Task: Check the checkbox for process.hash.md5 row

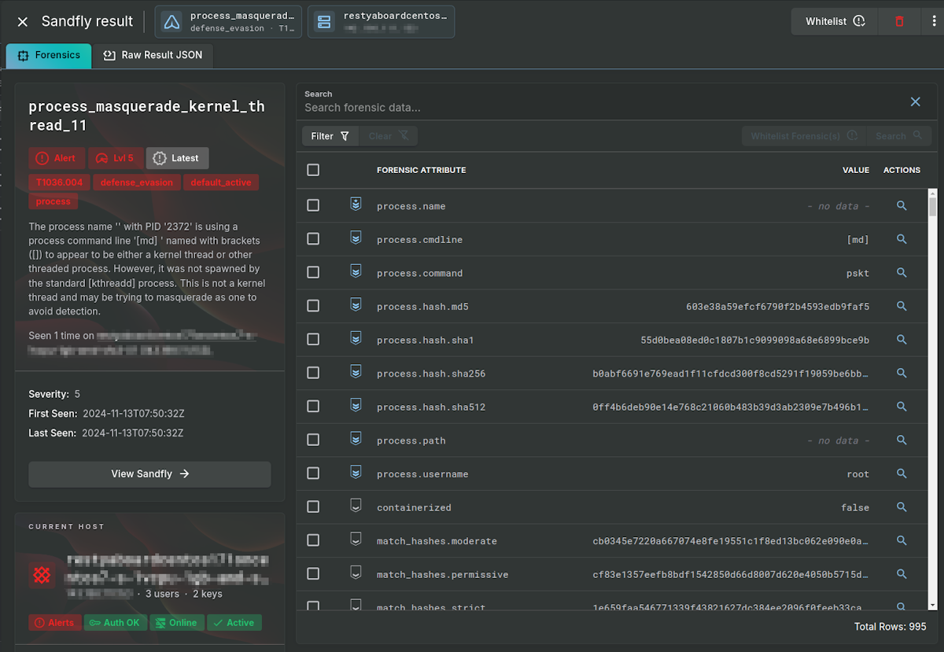Action: [x=312, y=305]
